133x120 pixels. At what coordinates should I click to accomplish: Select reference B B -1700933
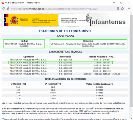click(66, 71)
